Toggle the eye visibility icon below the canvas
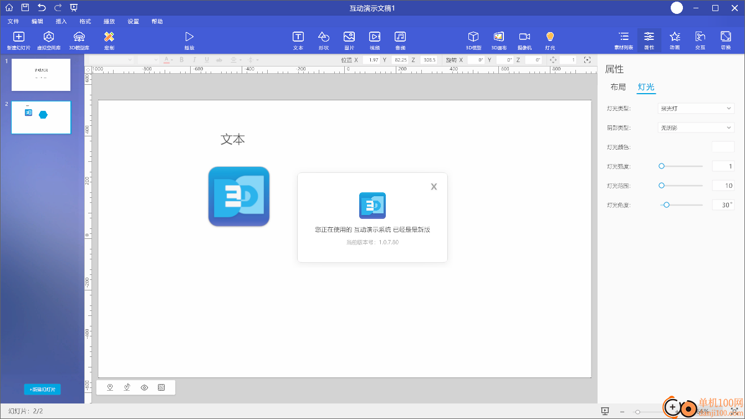The height and width of the screenshot is (419, 745). click(144, 388)
